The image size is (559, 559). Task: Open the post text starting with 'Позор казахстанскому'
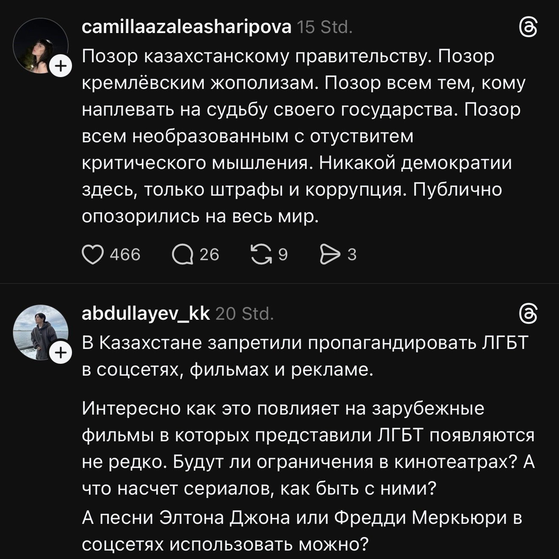coord(296,136)
